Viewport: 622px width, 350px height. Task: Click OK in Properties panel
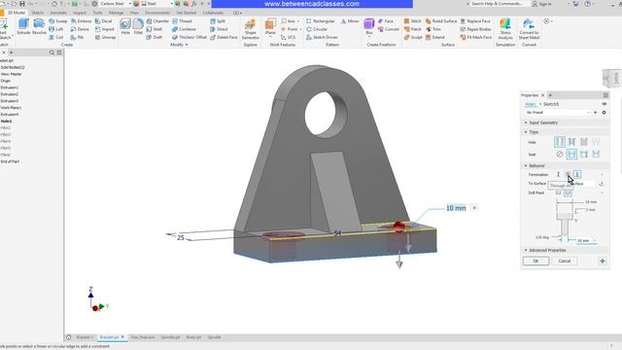[536, 262]
